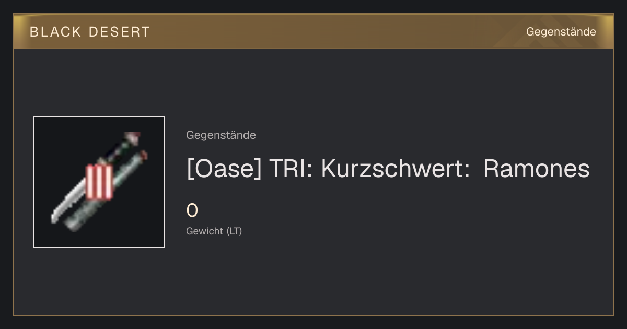Open Gegenstände in the gold header
The height and width of the screenshot is (329, 627).
561,32
